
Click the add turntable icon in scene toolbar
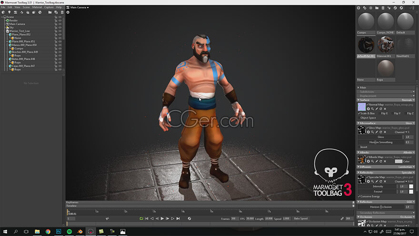(21, 12)
